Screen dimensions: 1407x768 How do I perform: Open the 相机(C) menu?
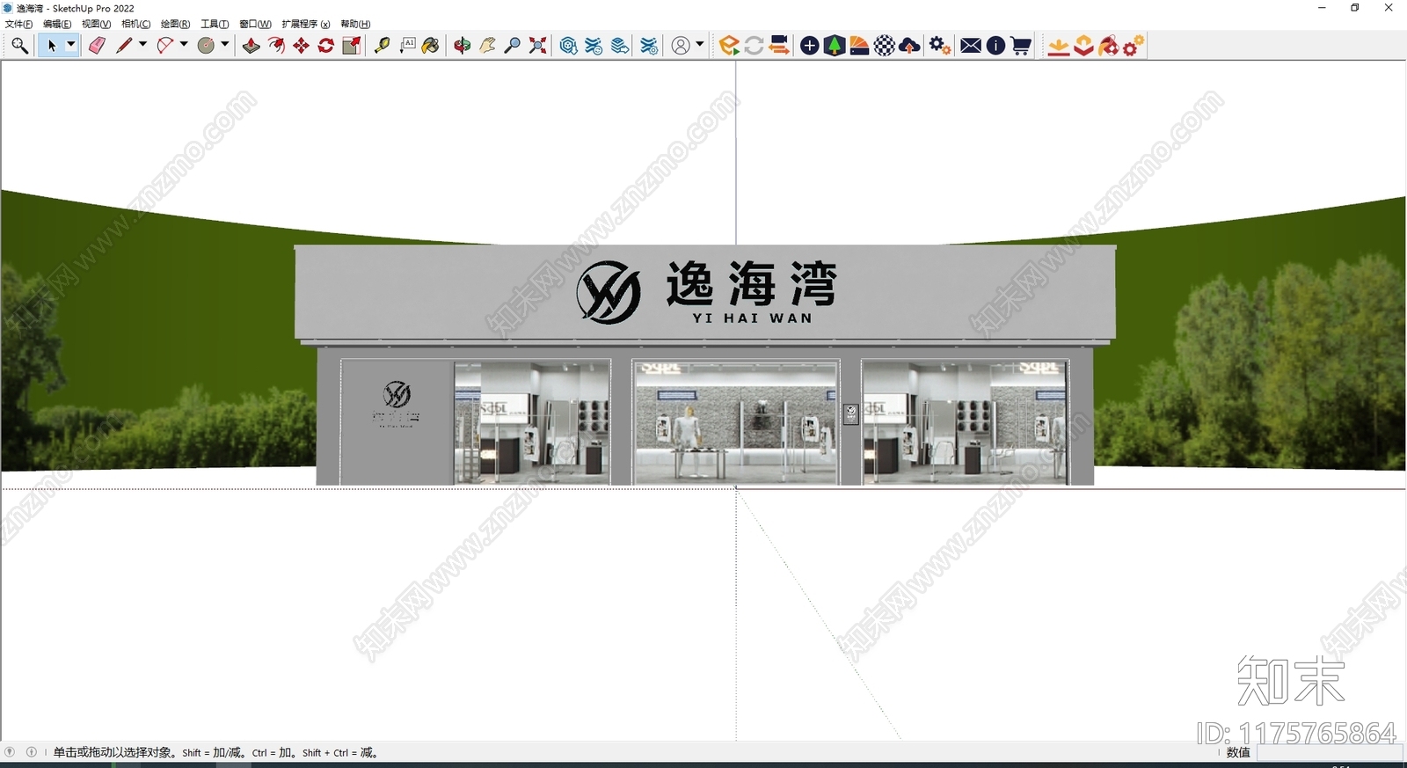click(135, 24)
